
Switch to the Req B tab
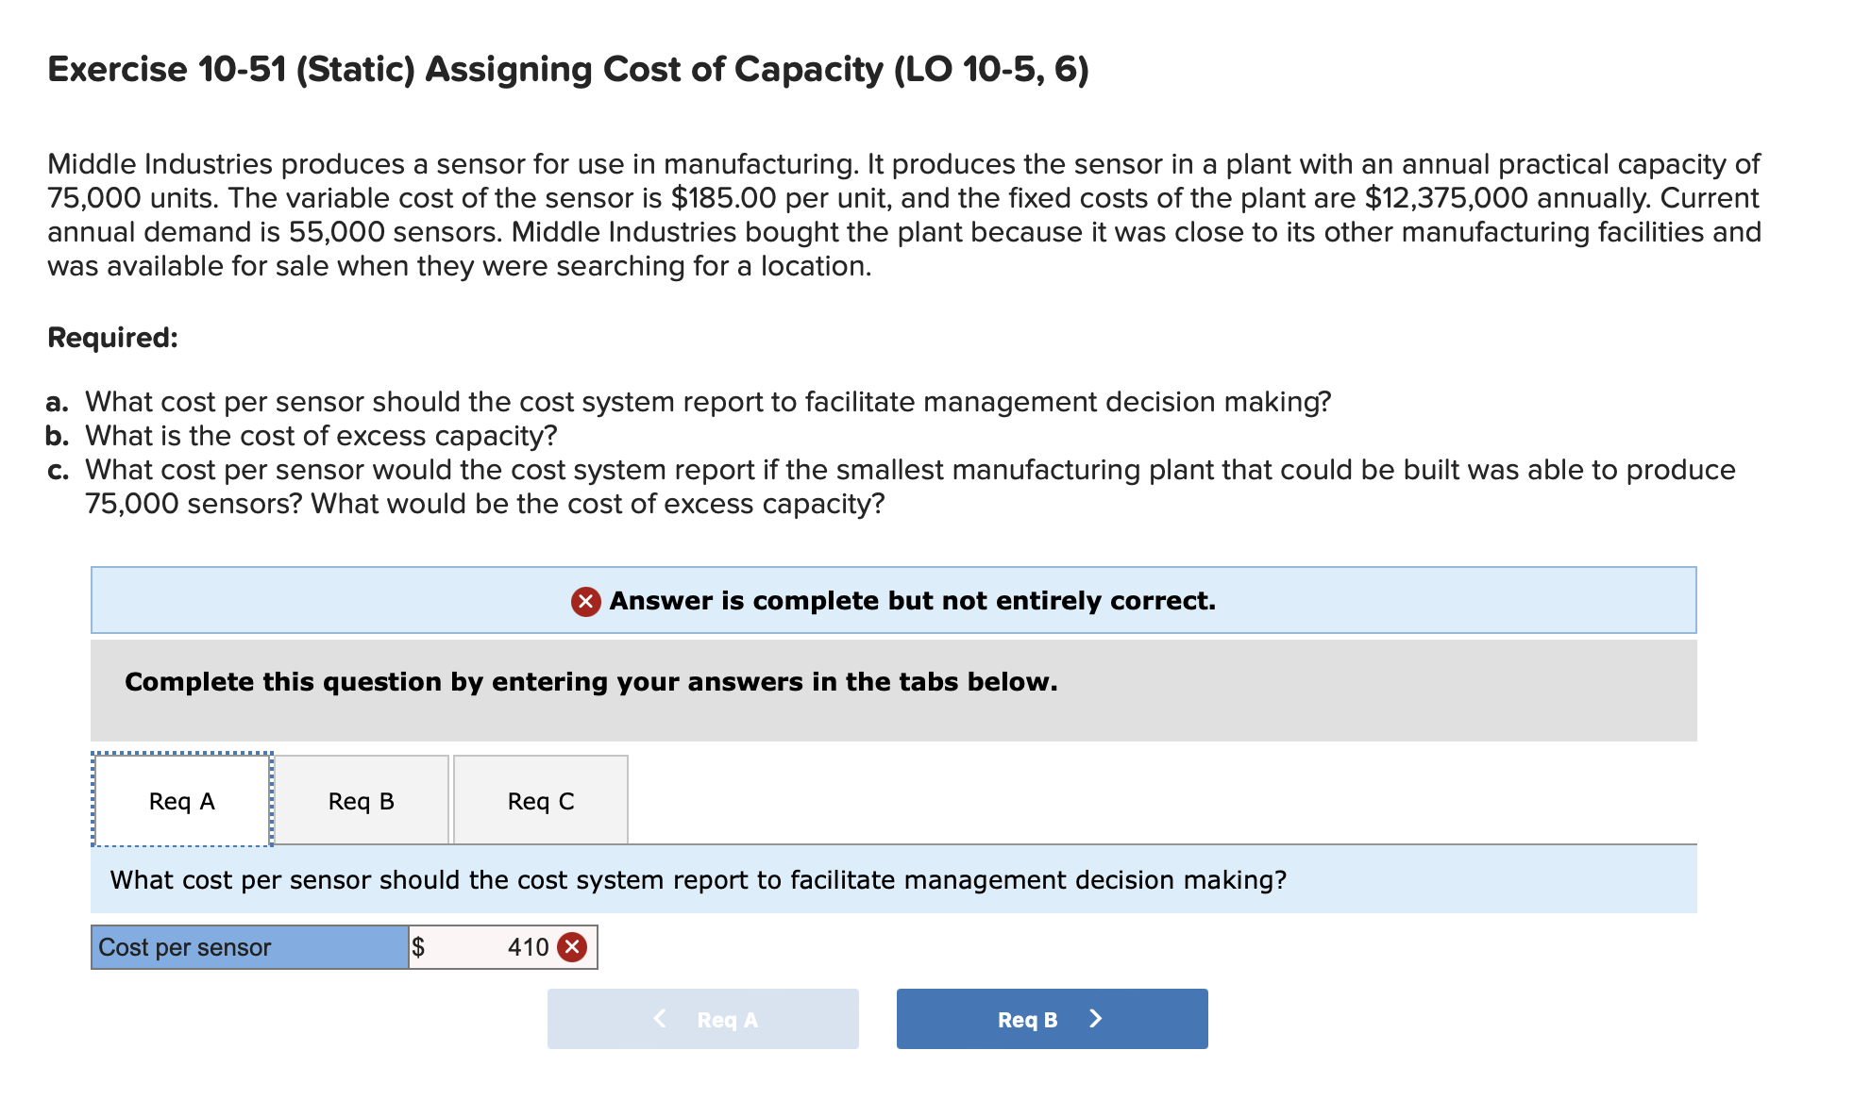(x=362, y=800)
